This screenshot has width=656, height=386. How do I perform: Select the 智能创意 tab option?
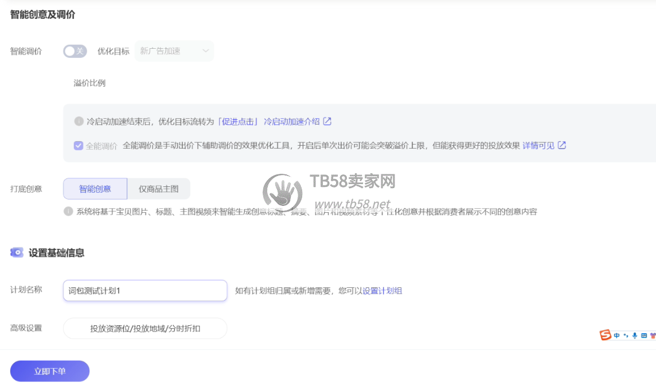point(95,189)
